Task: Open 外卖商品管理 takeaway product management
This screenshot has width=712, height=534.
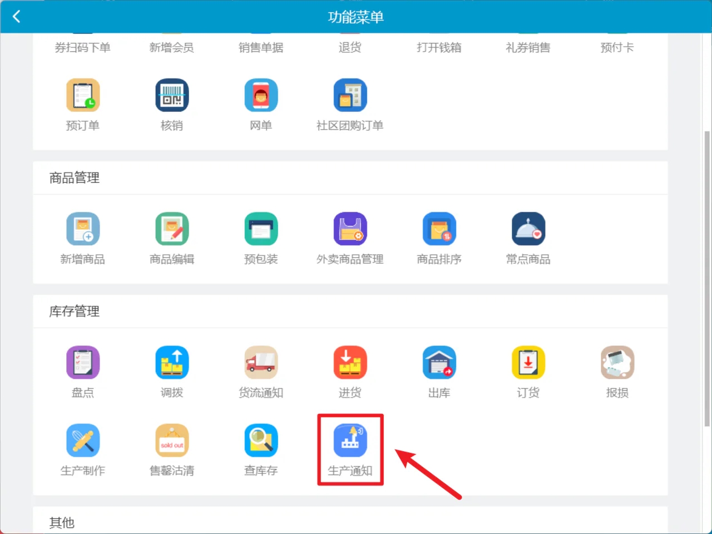Action: click(x=350, y=229)
